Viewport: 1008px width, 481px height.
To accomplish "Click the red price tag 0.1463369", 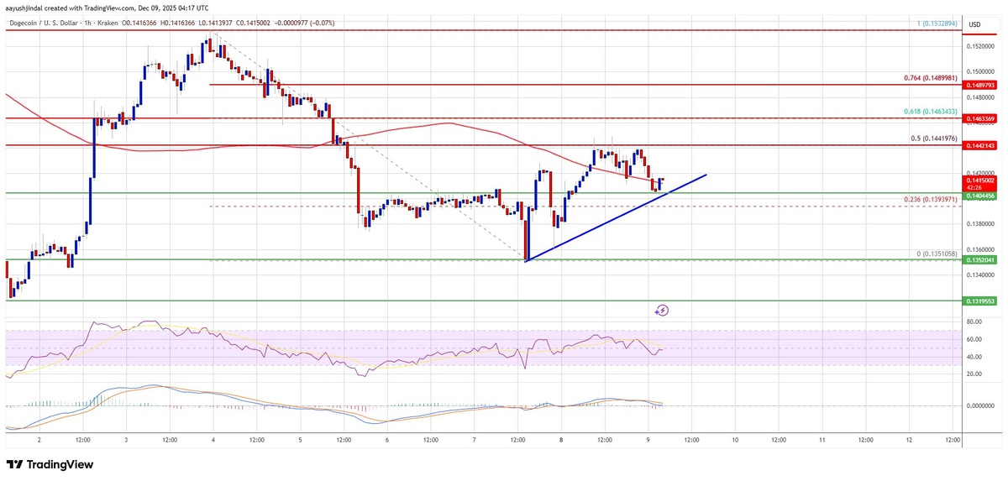I will (x=980, y=118).
